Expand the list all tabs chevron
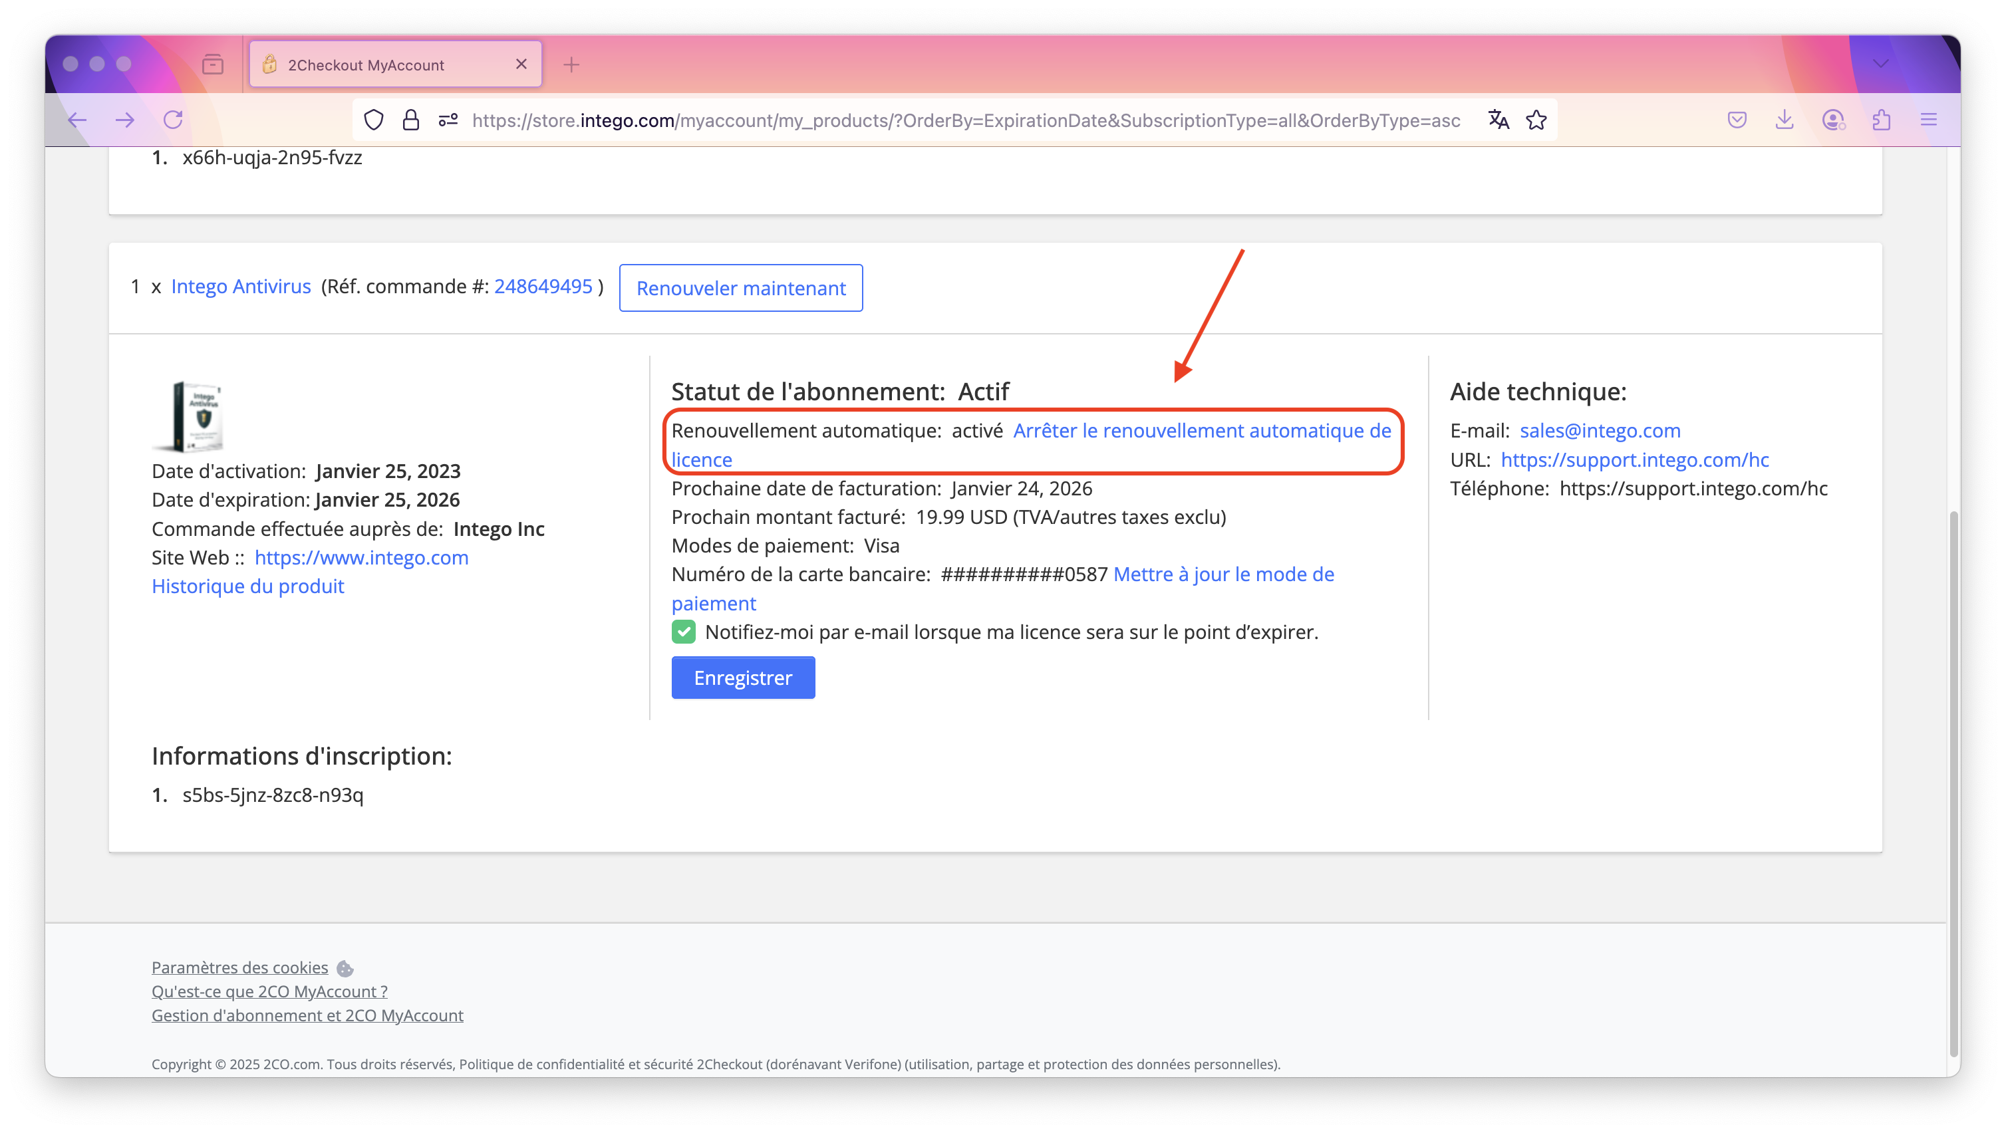This screenshot has width=2006, height=1133. point(1881,64)
